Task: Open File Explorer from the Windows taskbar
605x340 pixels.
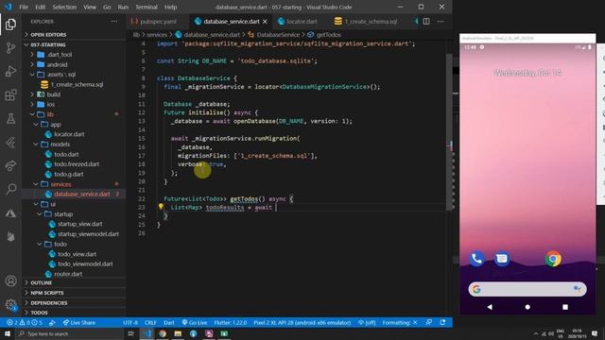Action: [178, 333]
